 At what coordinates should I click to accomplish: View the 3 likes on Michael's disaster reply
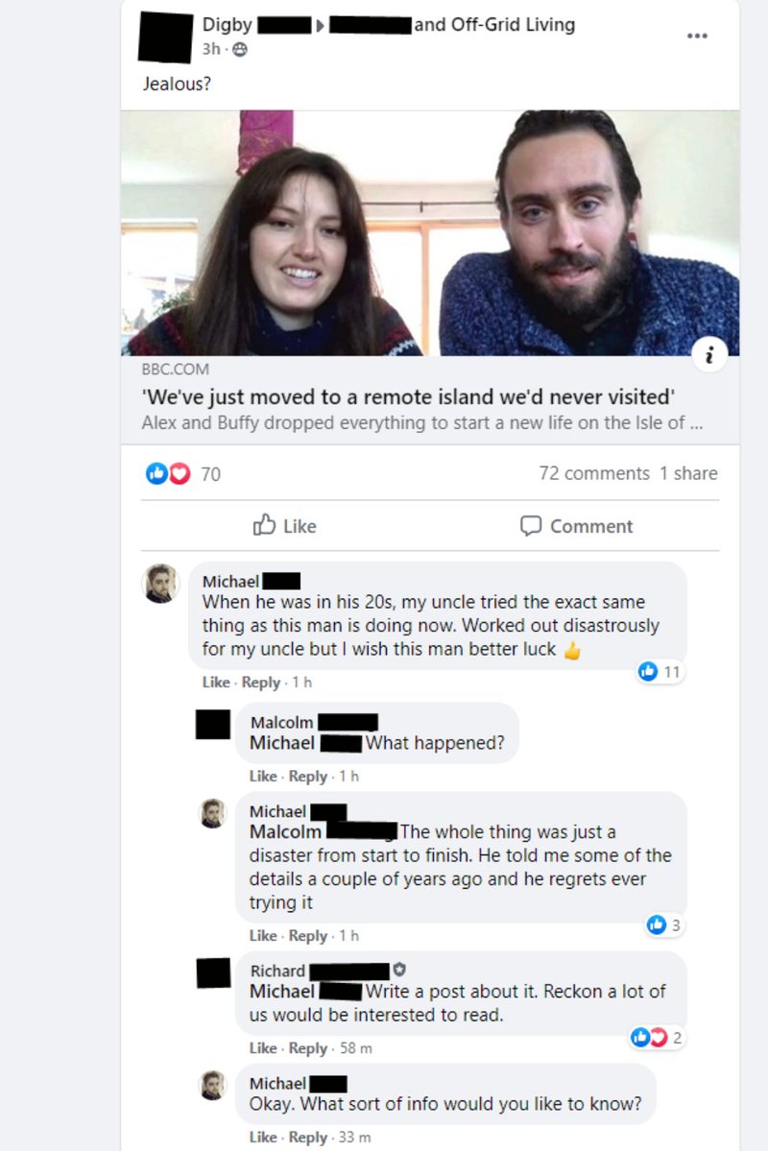tap(665, 924)
